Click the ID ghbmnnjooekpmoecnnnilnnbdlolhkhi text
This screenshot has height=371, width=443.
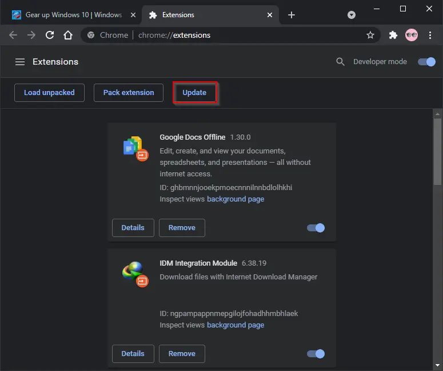point(226,187)
